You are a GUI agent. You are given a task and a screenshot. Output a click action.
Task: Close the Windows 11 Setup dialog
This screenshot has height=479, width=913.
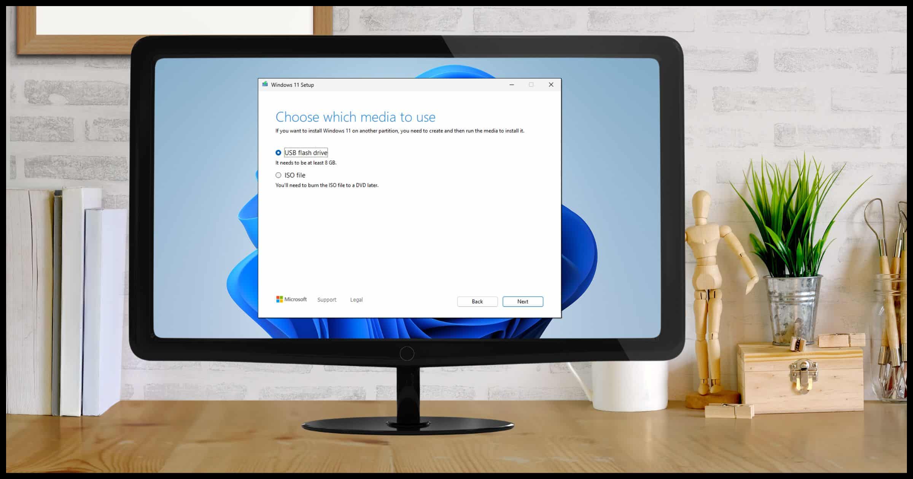coord(551,84)
